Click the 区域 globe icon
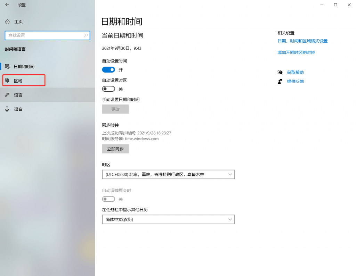 pyautogui.click(x=7, y=81)
